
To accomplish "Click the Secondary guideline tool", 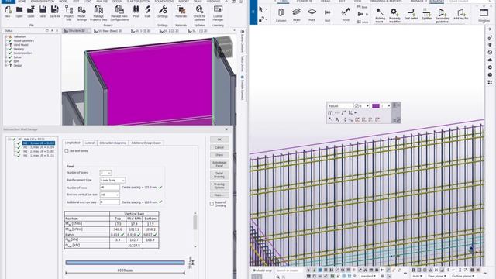I will 442,15.
